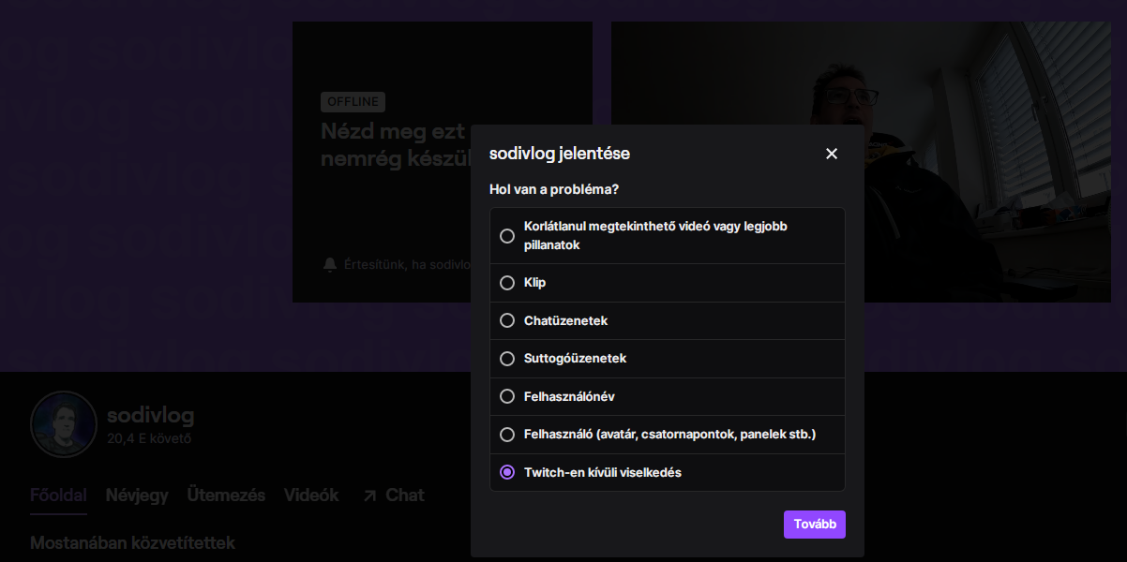Click the arrow icon beside Chat

(369, 495)
